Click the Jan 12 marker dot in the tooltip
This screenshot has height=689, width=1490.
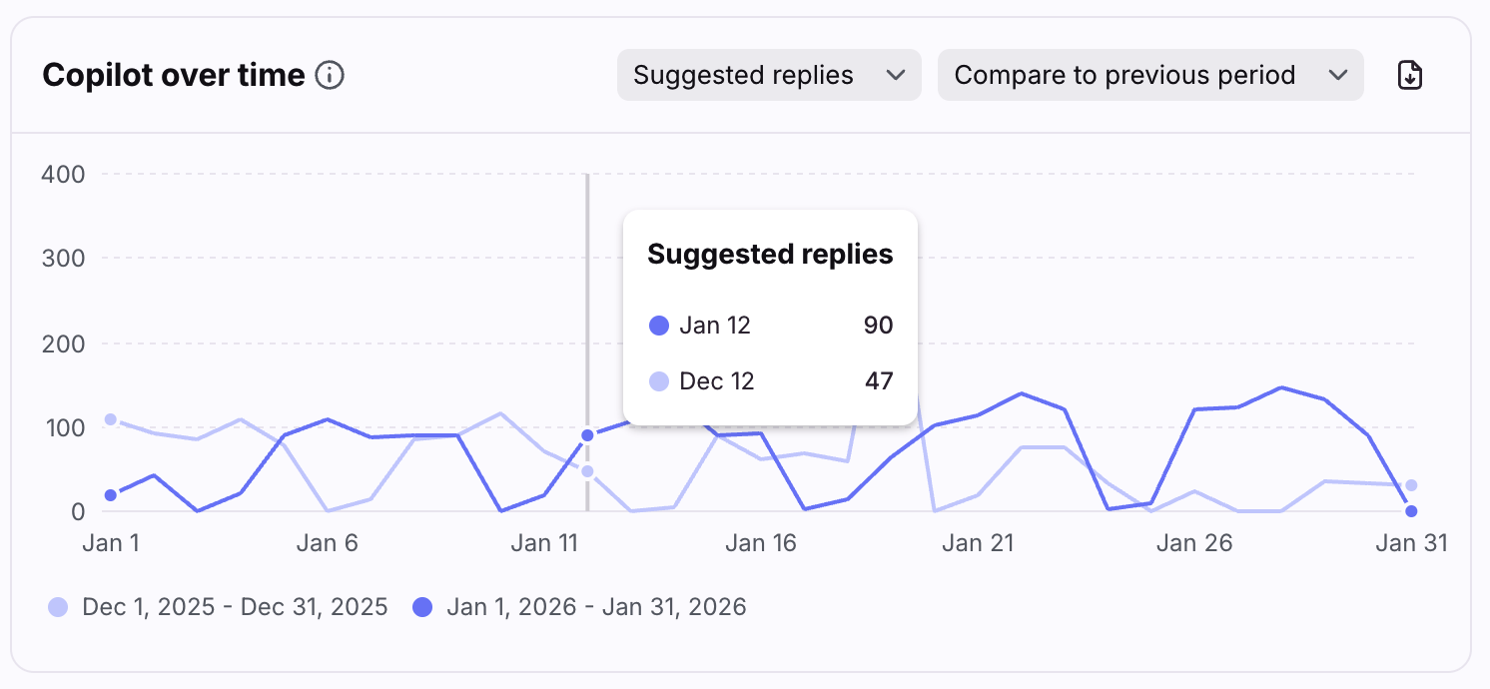pos(658,326)
